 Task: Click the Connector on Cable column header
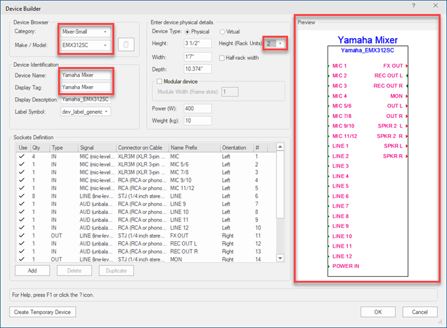(142, 147)
